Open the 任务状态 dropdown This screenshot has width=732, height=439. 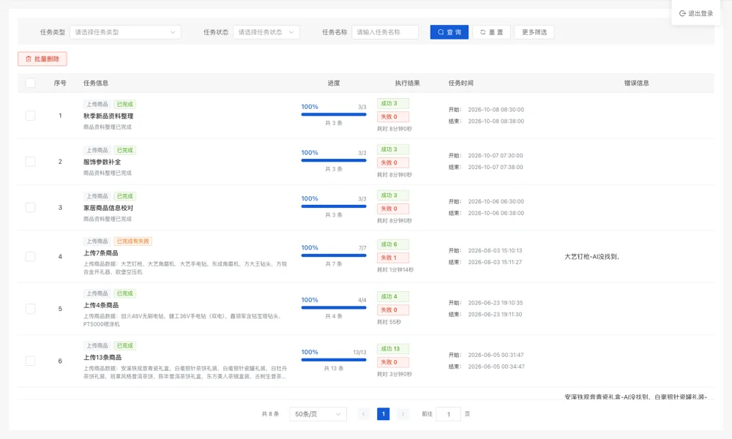click(x=266, y=32)
